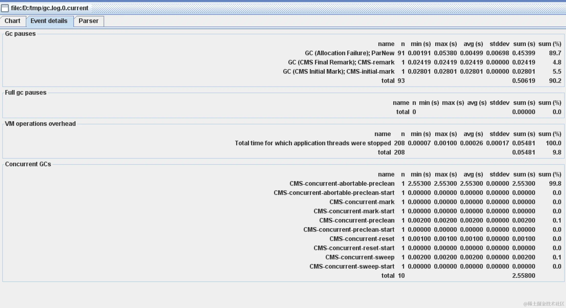The image size is (566, 308).
Task: Click the Concurrent GCs section header
Action: [28, 164]
